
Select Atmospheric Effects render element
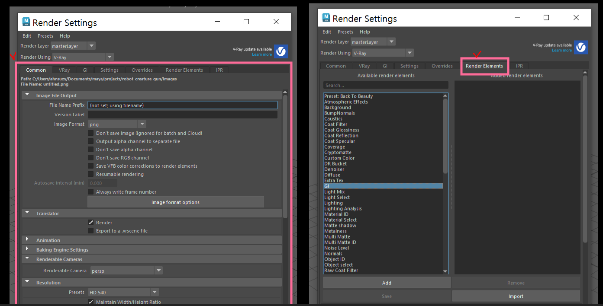pyautogui.click(x=346, y=102)
